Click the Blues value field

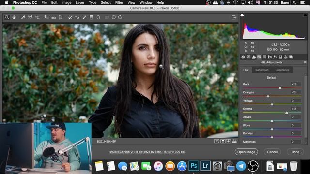point(295,125)
